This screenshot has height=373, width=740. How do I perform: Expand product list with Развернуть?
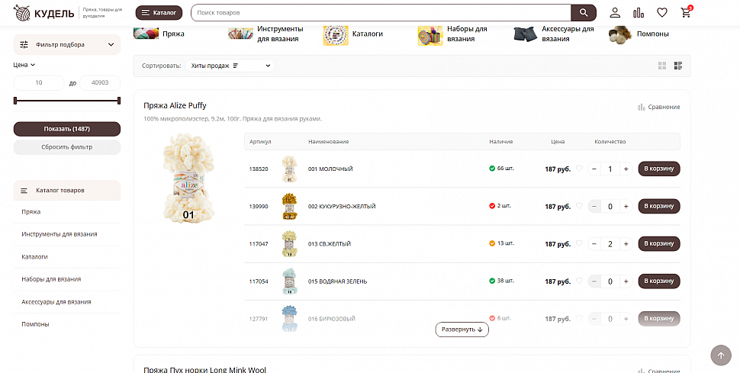462,329
